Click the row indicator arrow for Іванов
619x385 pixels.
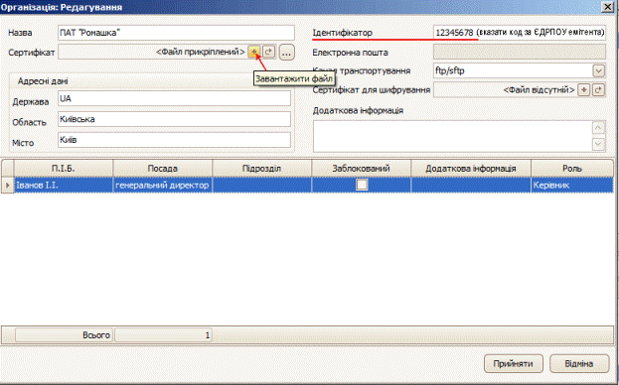(7, 185)
